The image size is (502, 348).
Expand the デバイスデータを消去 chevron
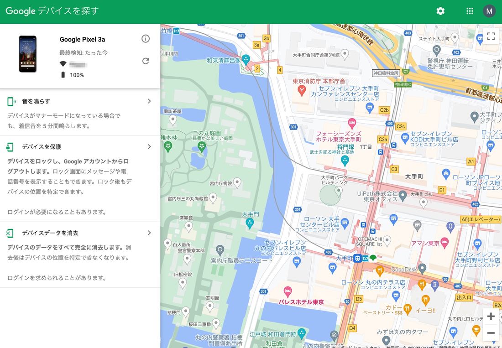point(149,233)
